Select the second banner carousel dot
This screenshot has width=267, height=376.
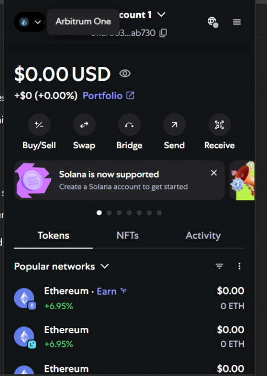coord(109,213)
